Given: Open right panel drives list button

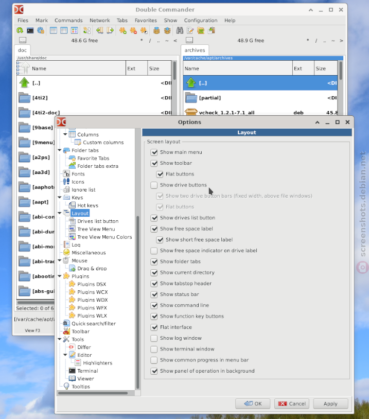Looking at the screenshot, I should (x=189, y=40).
